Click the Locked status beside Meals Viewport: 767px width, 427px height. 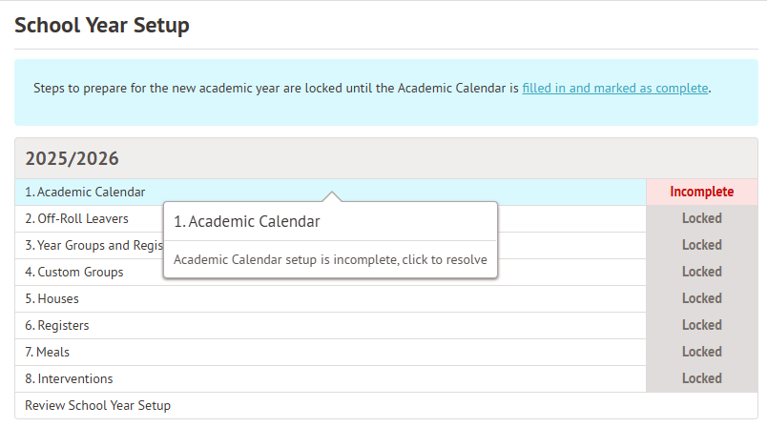[x=701, y=352]
